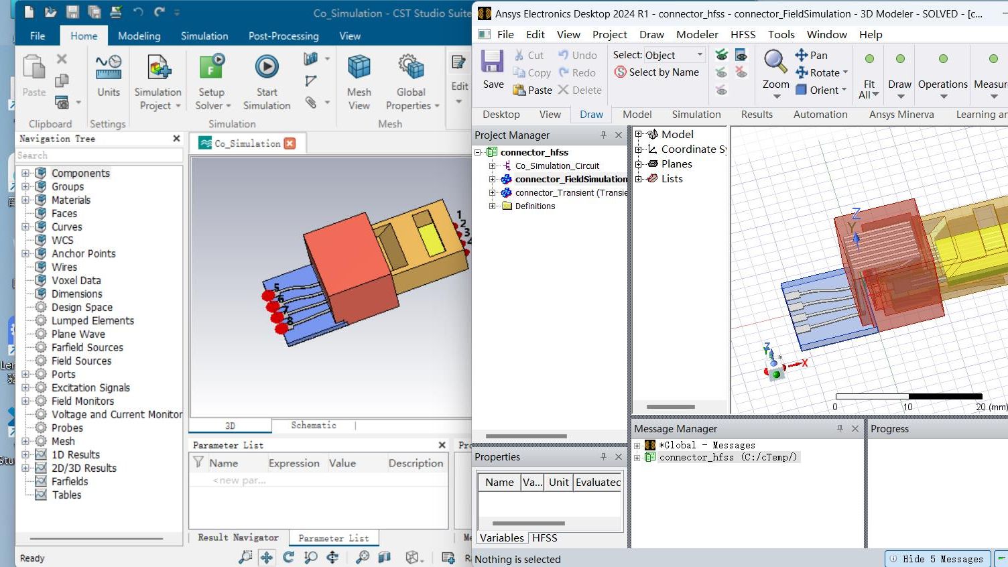Click rotate view icon in CST bottom toolbar
The height and width of the screenshot is (567, 1008).
coord(289,557)
